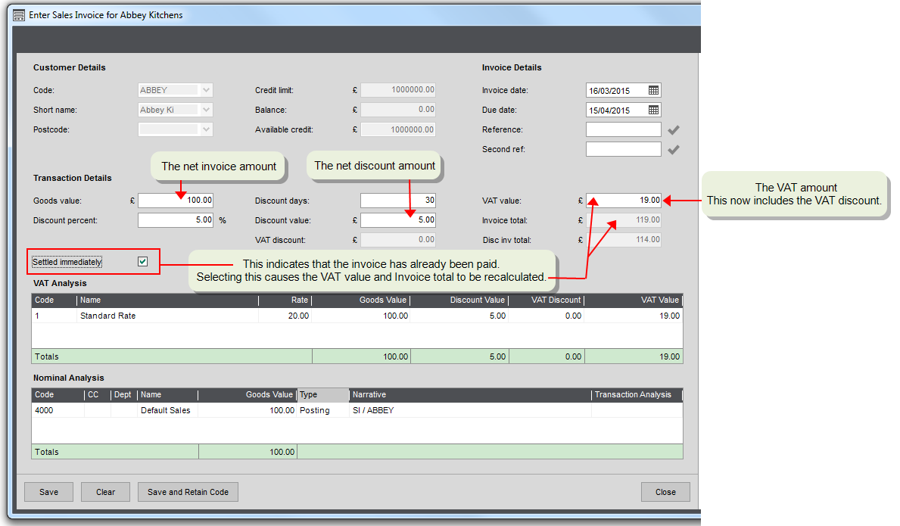Close the sales invoice window
Screen dimensions: 900x526
[x=665, y=492]
